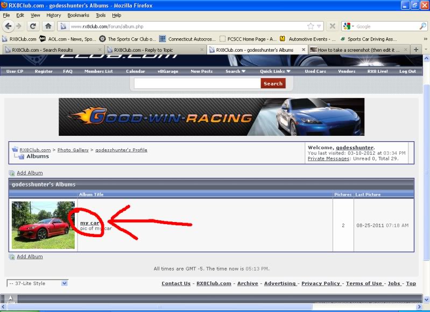Open the Contact Us footer link
This screenshot has width=430, height=312.
[176, 283]
